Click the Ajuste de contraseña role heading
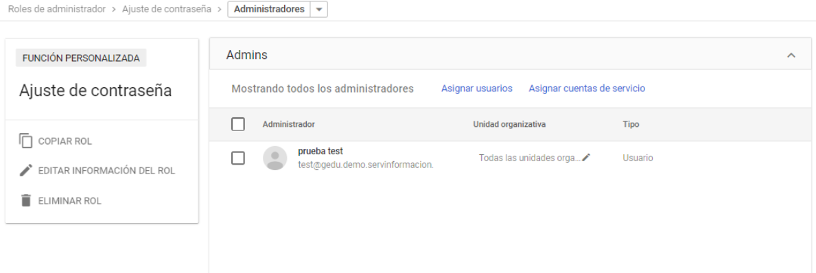Screen dimensions: 816x273 point(96,91)
